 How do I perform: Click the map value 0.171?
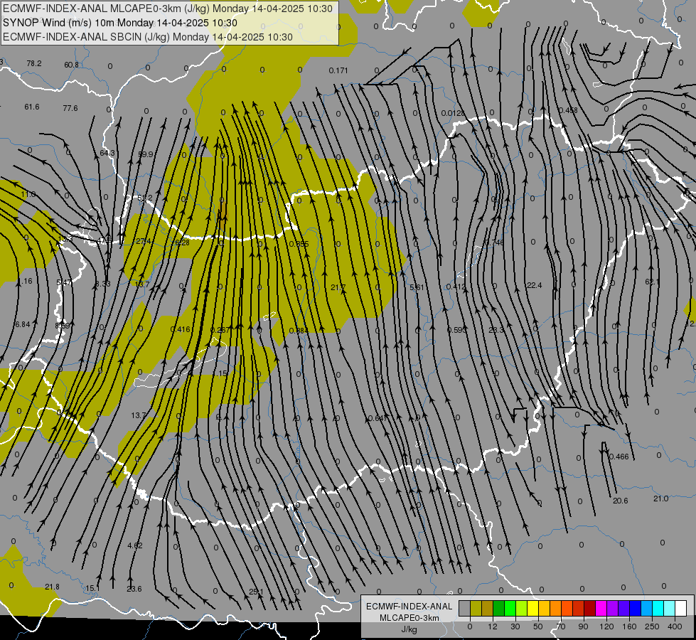[338, 70]
